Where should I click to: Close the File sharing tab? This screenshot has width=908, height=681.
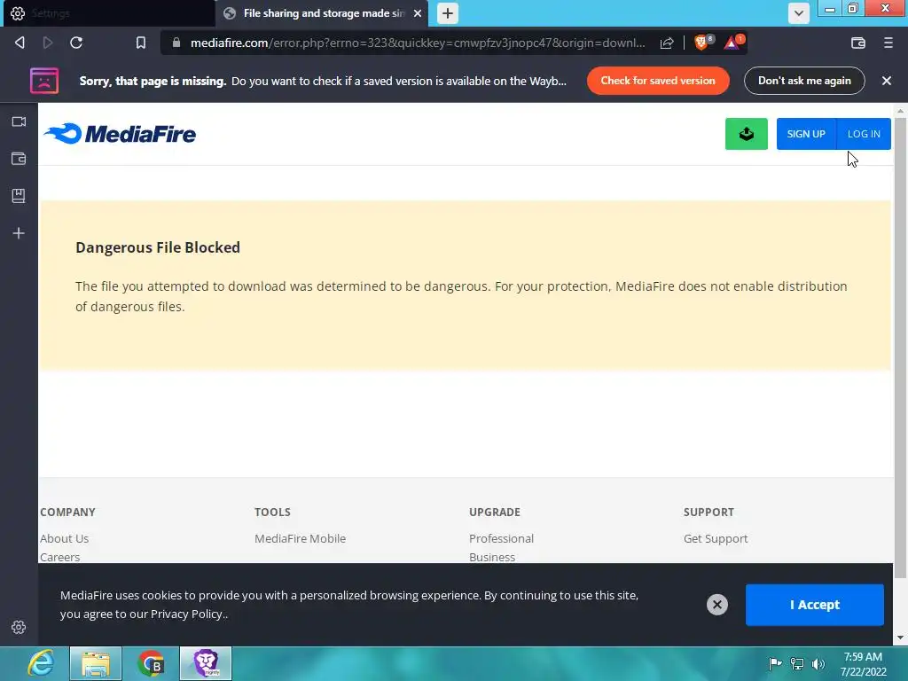(418, 13)
